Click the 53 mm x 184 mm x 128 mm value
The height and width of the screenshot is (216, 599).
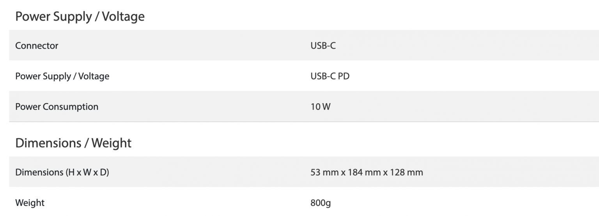point(367,172)
